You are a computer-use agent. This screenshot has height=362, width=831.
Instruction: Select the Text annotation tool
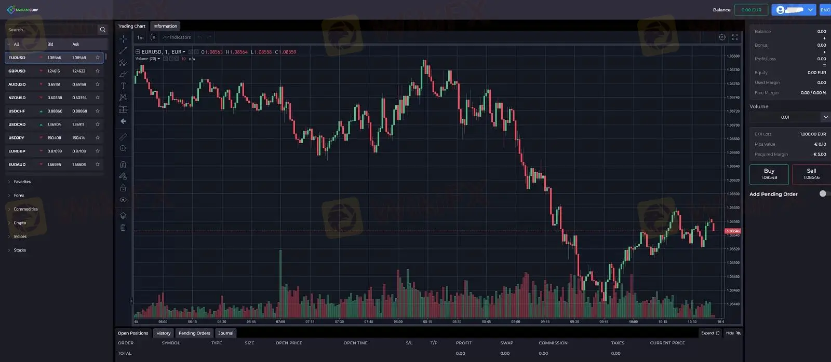pyautogui.click(x=123, y=86)
